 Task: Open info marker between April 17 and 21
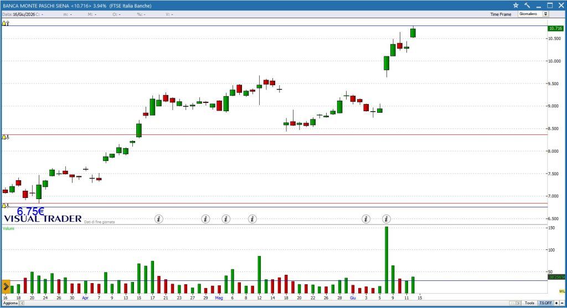pos(159,219)
